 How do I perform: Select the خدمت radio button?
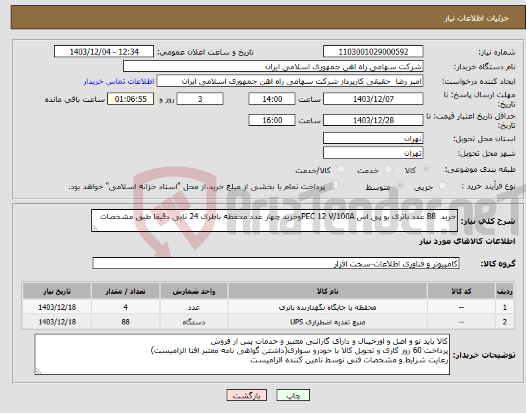(x=388, y=169)
